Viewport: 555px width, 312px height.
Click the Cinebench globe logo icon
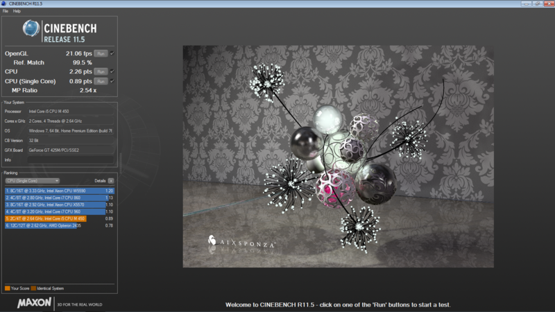31,28
